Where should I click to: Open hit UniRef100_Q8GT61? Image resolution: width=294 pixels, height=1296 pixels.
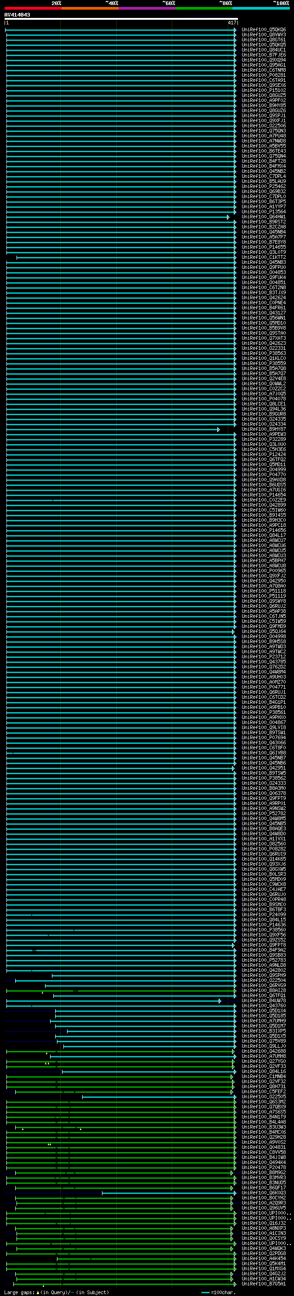coord(263,40)
